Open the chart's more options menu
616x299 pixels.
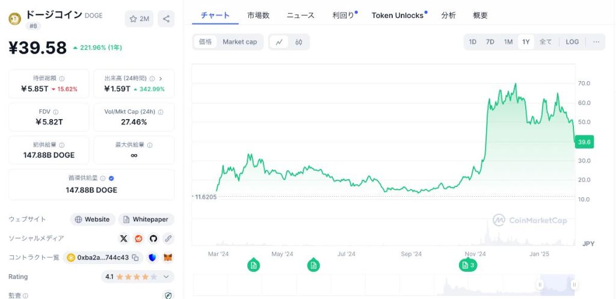pyautogui.click(x=596, y=42)
